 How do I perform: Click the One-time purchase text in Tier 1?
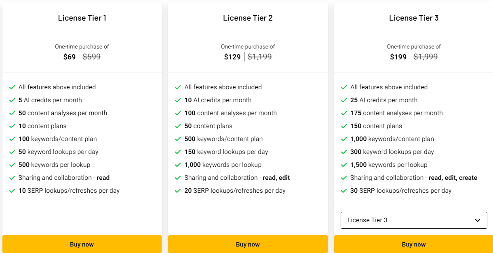[82, 46]
